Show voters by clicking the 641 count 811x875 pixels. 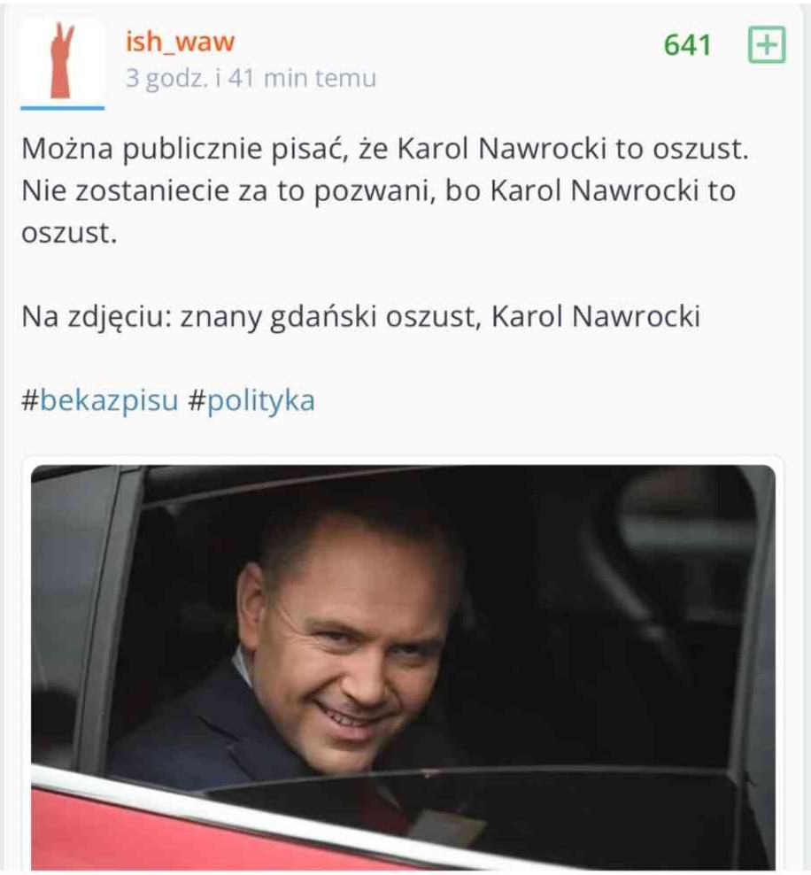tap(687, 45)
